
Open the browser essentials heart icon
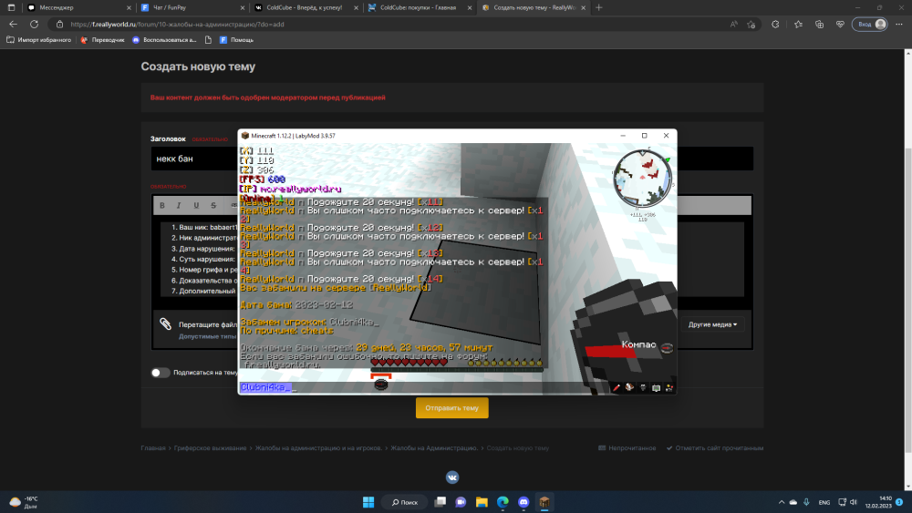[x=840, y=25]
